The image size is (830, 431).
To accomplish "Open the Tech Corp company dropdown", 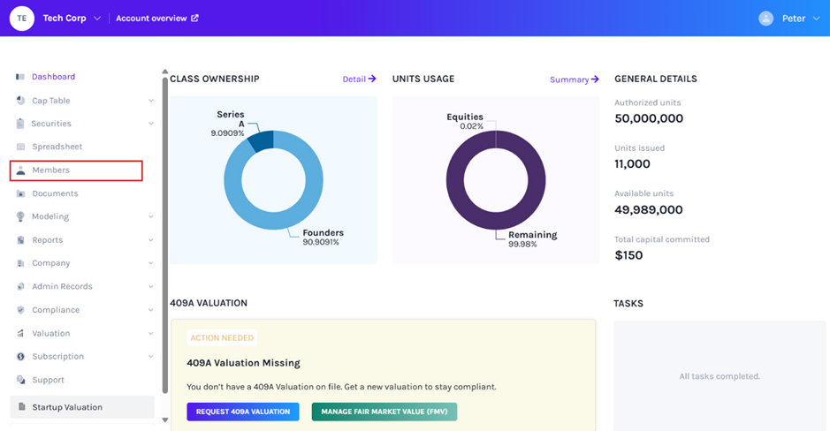I will pyautogui.click(x=97, y=19).
